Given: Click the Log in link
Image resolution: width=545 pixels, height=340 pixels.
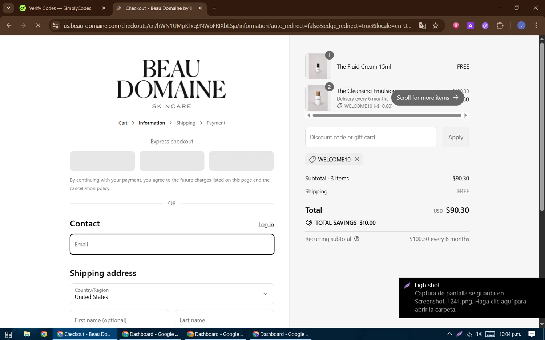Looking at the screenshot, I should click(266, 225).
